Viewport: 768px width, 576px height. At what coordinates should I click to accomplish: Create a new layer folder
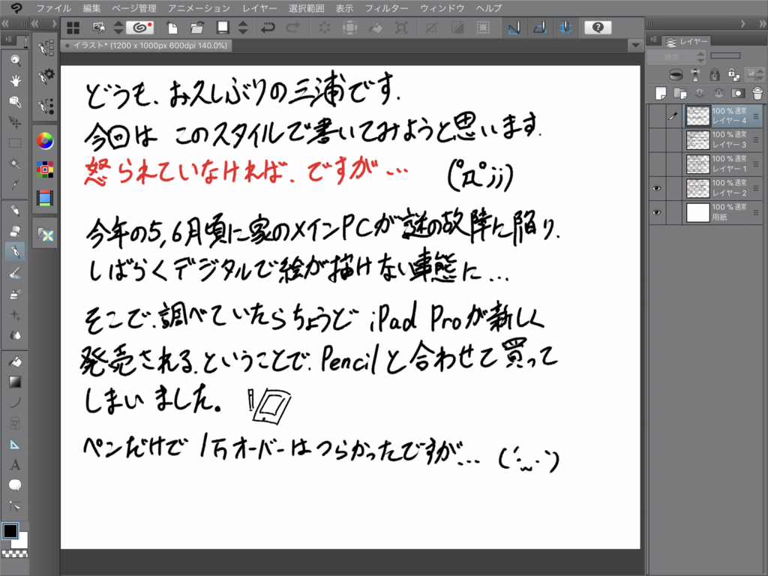pyautogui.click(x=680, y=93)
